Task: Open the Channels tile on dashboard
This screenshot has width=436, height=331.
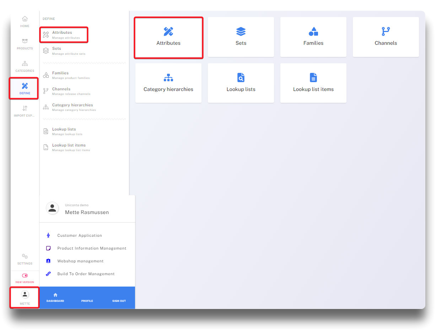Action: (386, 37)
